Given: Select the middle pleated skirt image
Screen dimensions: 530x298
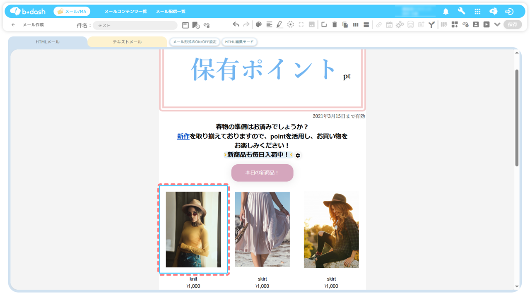Looking at the screenshot, I should click(x=262, y=229).
